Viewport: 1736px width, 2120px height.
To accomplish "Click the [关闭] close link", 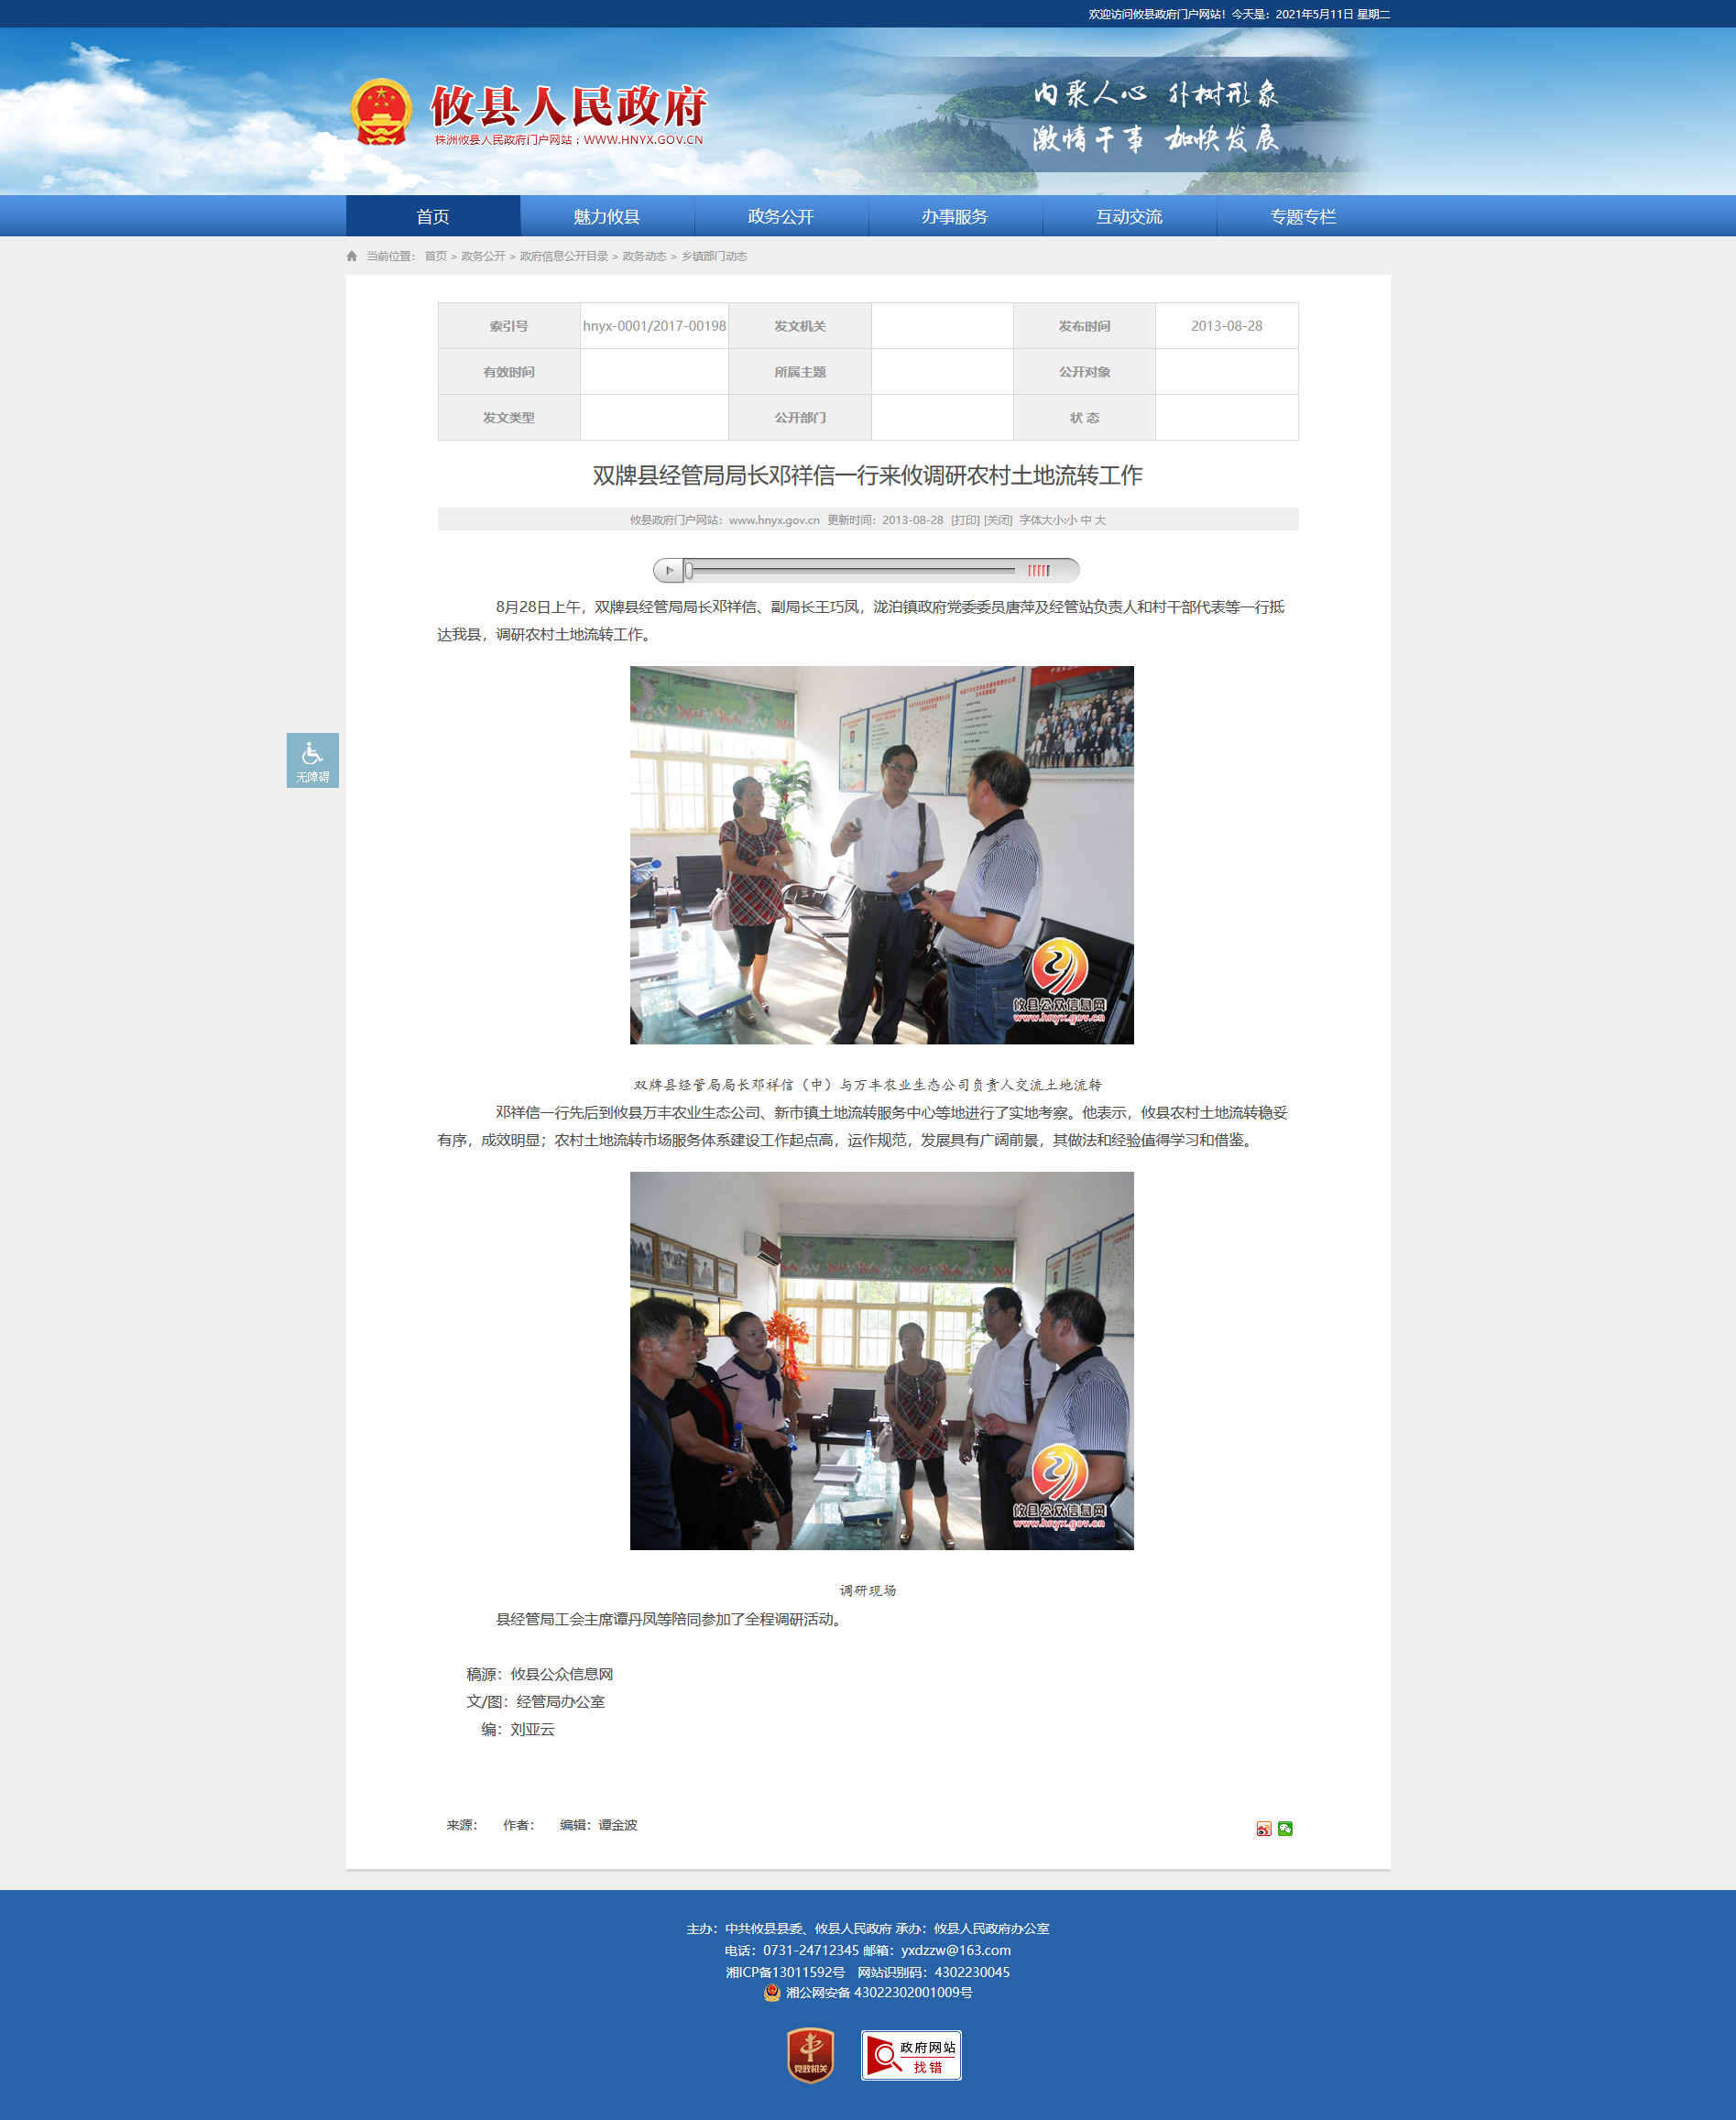I will [x=998, y=520].
